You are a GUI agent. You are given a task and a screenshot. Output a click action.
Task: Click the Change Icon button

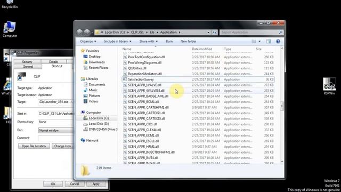coord(62,146)
